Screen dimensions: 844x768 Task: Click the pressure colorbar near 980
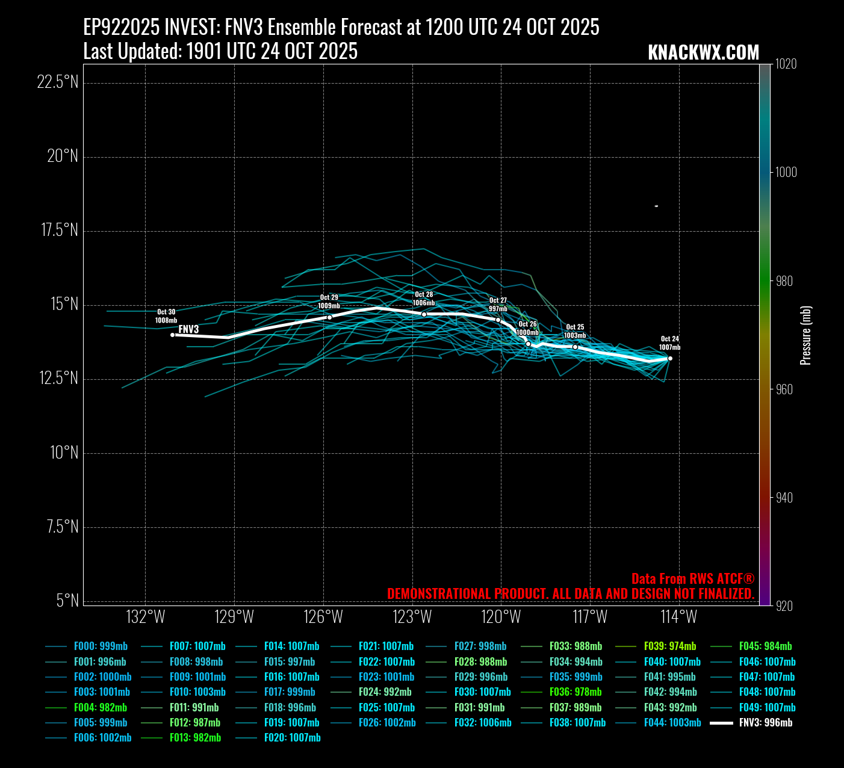coord(765,281)
